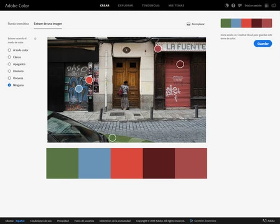The image size is (280, 224).
Task: Open the 'Gestión Anuncios' footer link
Action: pyautogui.click(x=205, y=221)
